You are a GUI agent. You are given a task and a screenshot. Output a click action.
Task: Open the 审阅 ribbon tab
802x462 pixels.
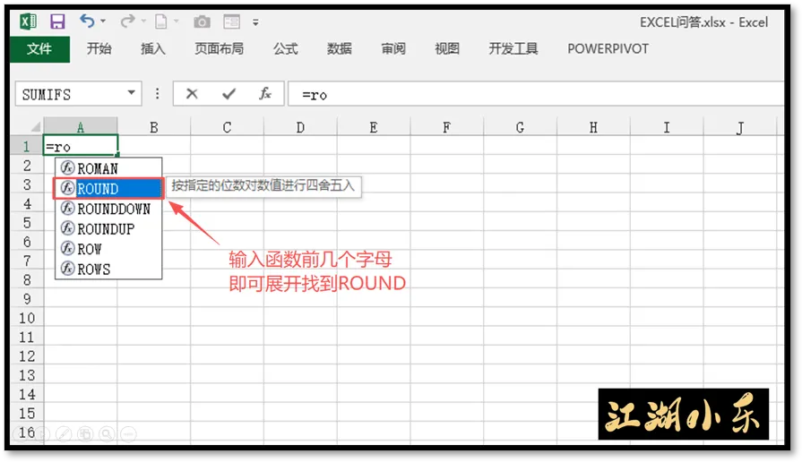(x=393, y=48)
